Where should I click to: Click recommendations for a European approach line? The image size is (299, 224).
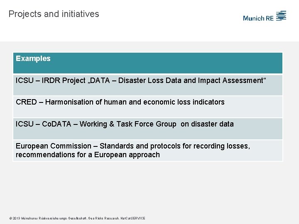tap(88, 155)
